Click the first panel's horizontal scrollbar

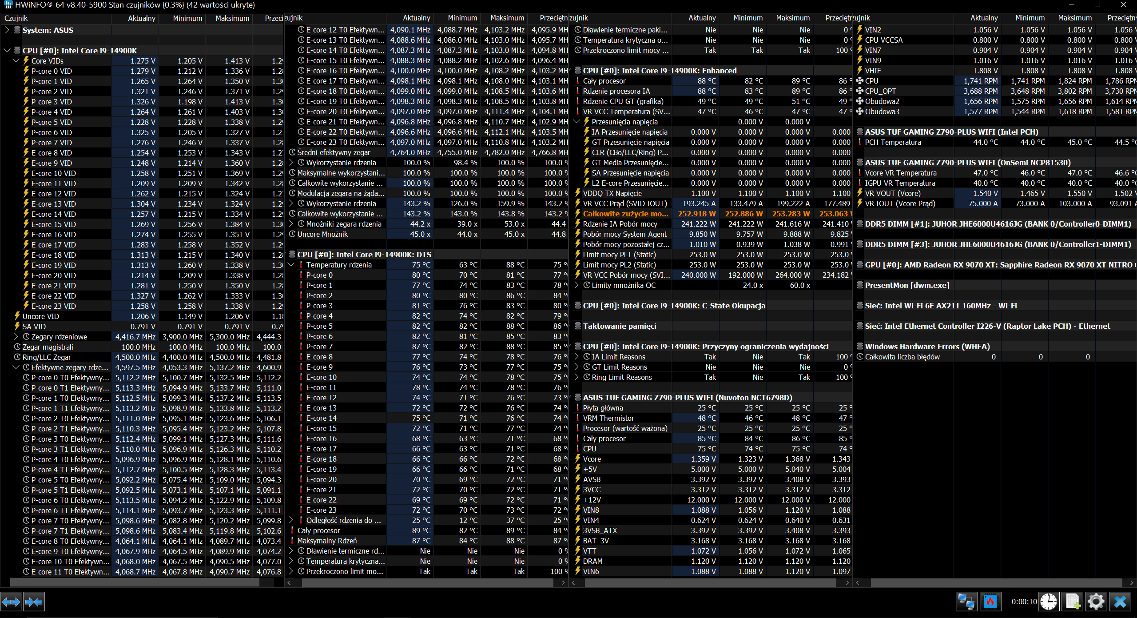tap(133, 582)
